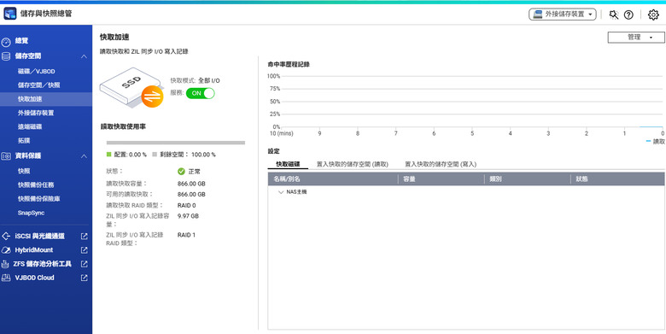The height and width of the screenshot is (334, 666).
Task: Click the HybridMount cloud icon
Action: coord(6,250)
